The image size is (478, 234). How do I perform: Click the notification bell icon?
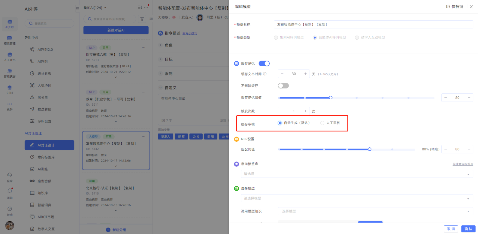pos(10,191)
